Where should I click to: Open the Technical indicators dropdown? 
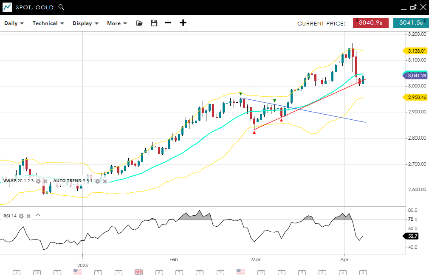coord(48,23)
